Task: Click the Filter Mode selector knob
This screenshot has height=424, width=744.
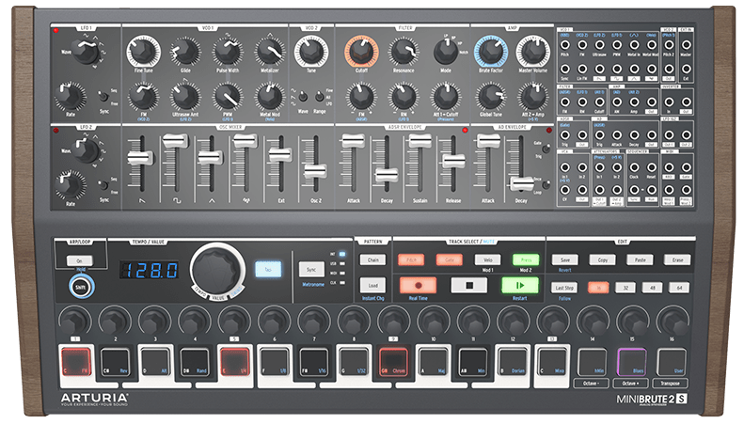Action: tap(443, 51)
